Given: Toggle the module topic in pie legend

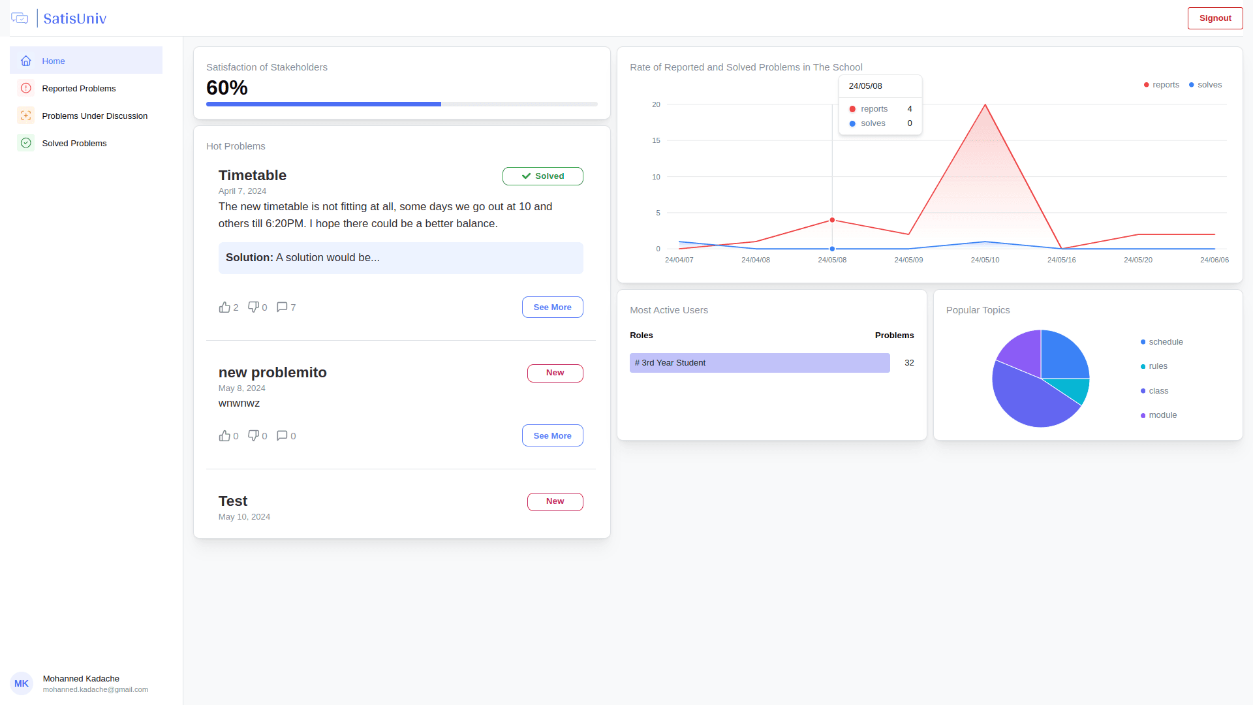Looking at the screenshot, I should click(1158, 415).
